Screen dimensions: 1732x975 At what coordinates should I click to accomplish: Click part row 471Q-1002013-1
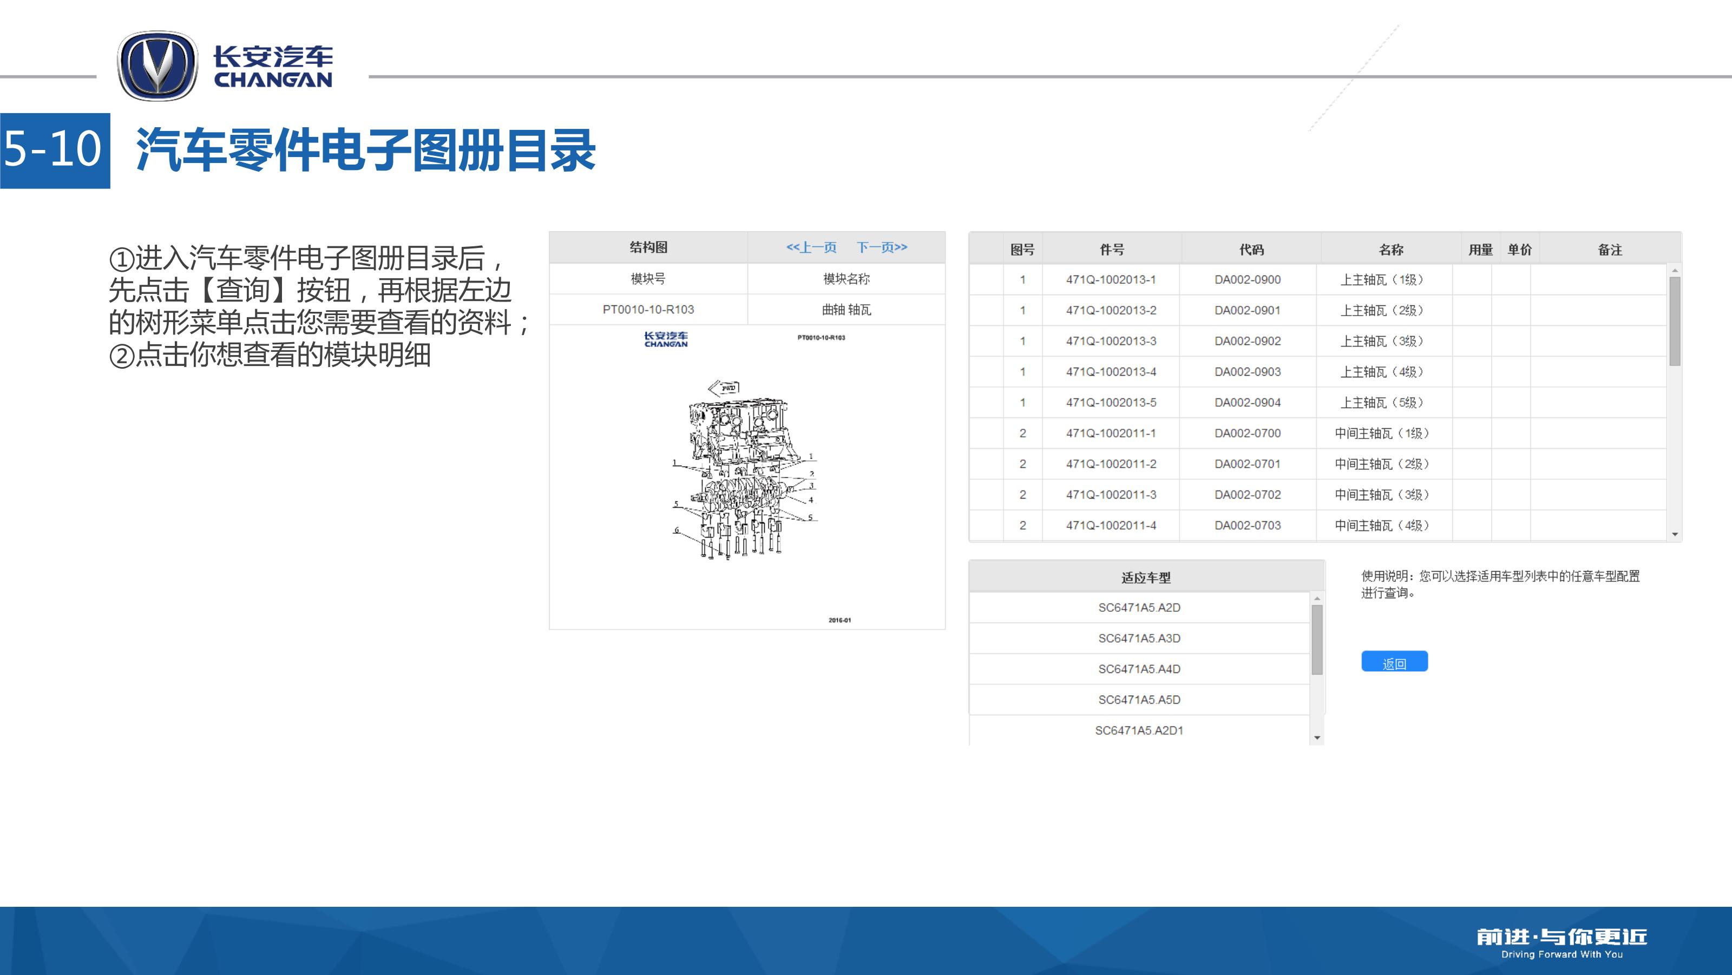click(x=1111, y=280)
